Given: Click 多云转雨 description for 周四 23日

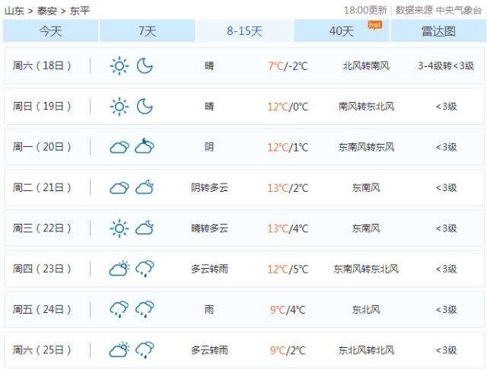Looking at the screenshot, I should [x=210, y=269].
